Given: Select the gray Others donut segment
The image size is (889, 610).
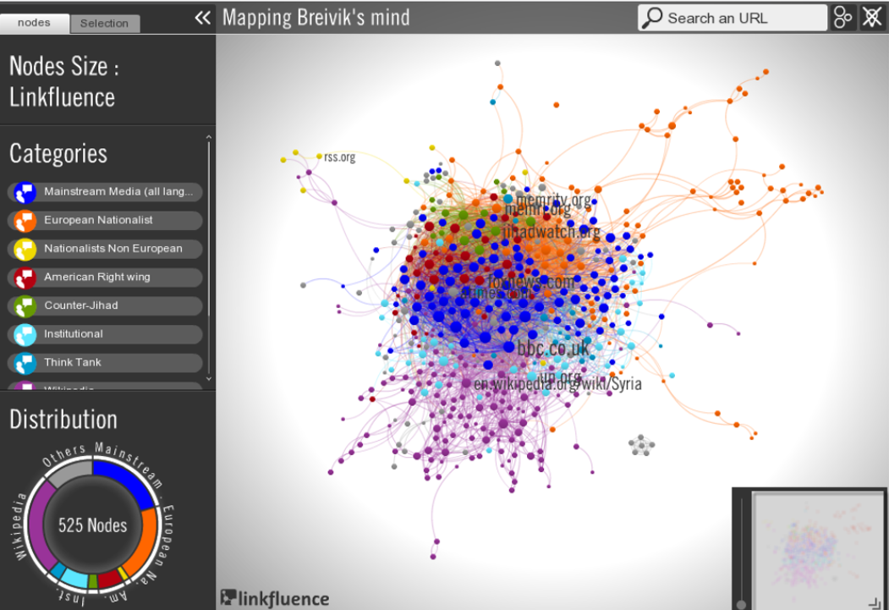Looking at the screenshot, I should pos(71,472).
